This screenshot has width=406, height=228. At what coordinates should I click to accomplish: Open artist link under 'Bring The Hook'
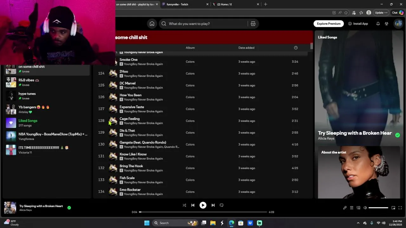click(143, 170)
